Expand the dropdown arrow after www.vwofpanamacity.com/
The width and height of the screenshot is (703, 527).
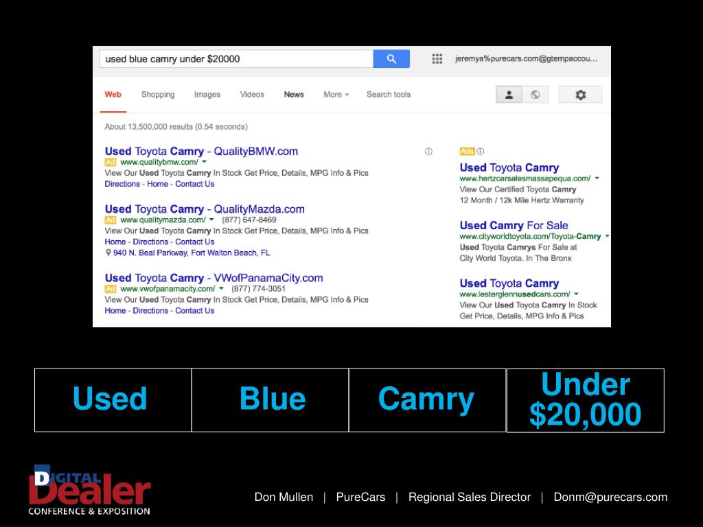click(x=221, y=289)
